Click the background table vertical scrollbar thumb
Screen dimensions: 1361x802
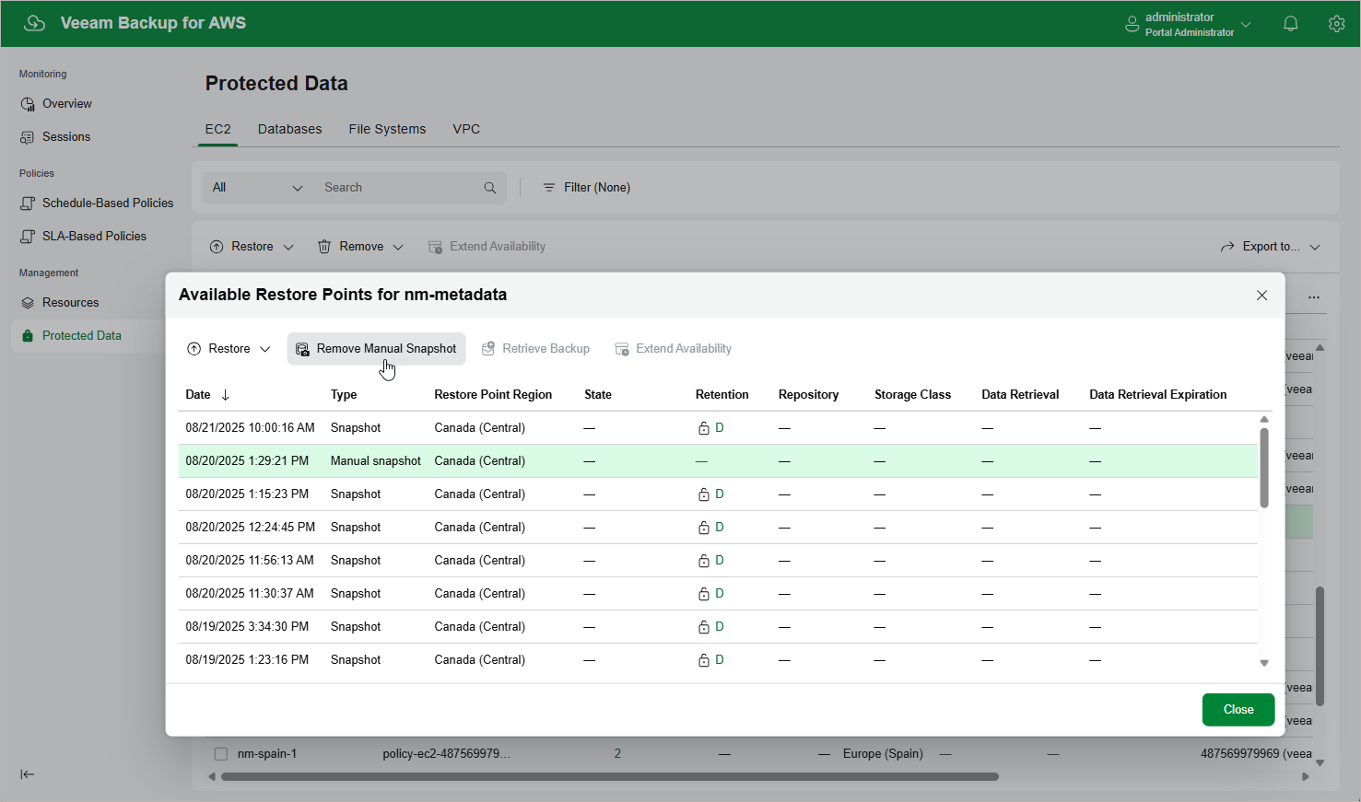pyautogui.click(x=1320, y=646)
